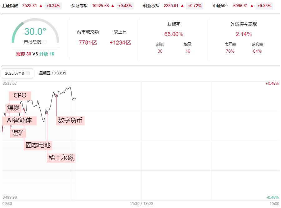Click the up arrow beside 深证成指 value
The image size is (281, 208).
[x=112, y=6]
